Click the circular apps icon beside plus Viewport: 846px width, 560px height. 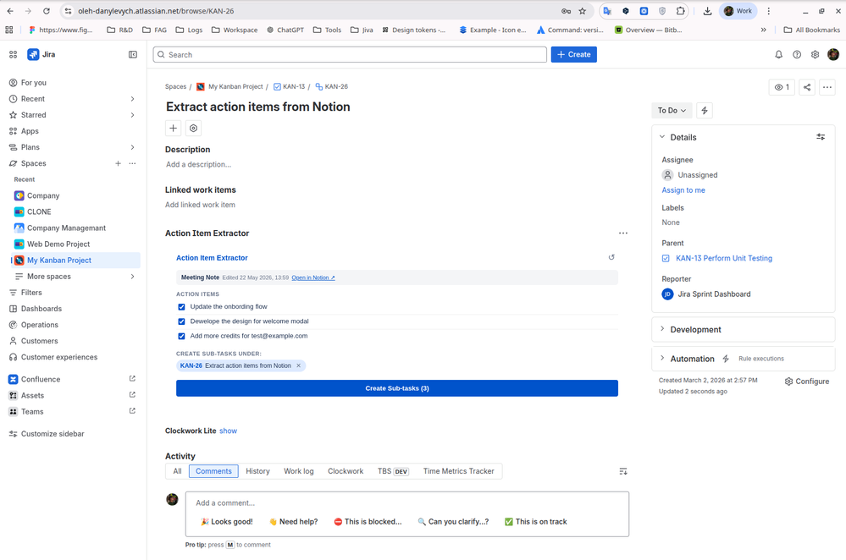(x=193, y=129)
